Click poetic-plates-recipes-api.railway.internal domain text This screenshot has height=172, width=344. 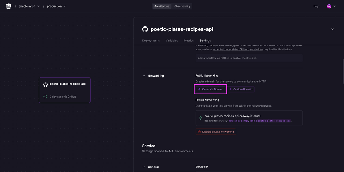(x=232, y=116)
